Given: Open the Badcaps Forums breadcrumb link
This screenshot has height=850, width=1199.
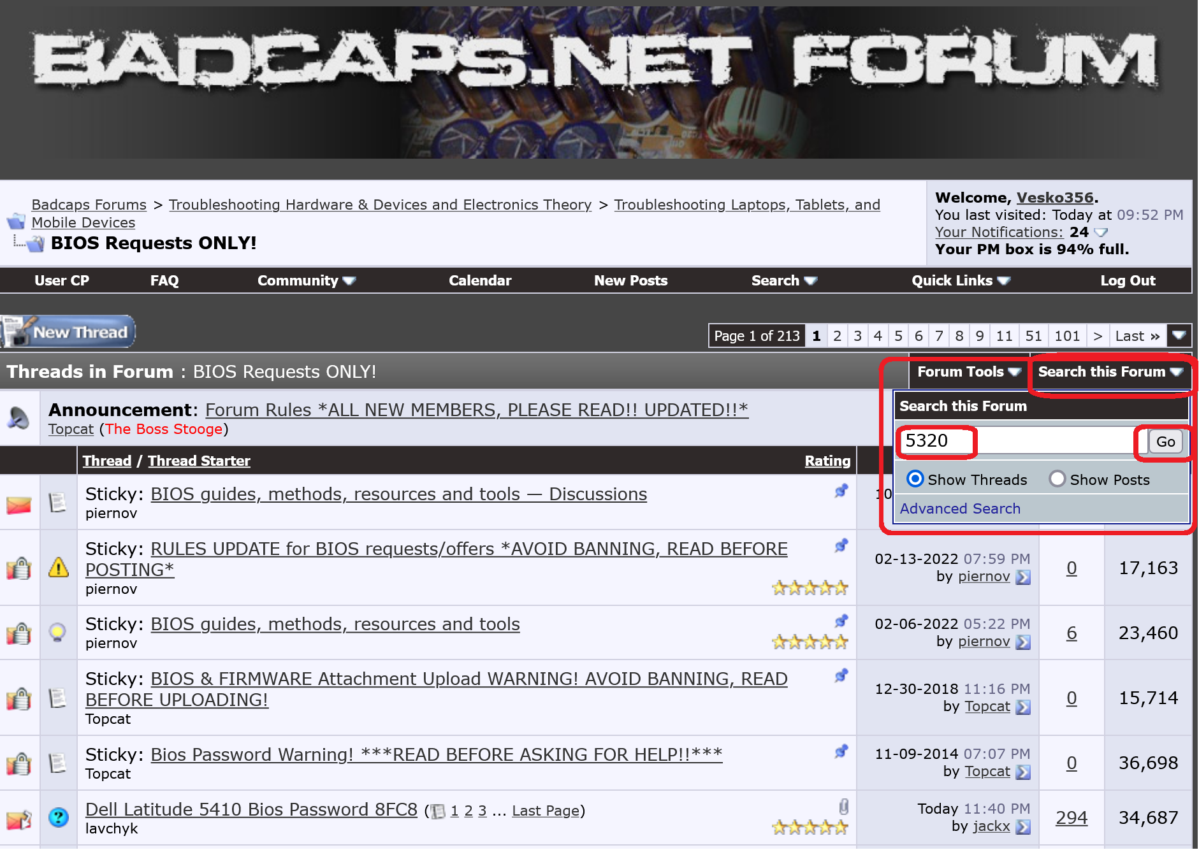Looking at the screenshot, I should [89, 205].
